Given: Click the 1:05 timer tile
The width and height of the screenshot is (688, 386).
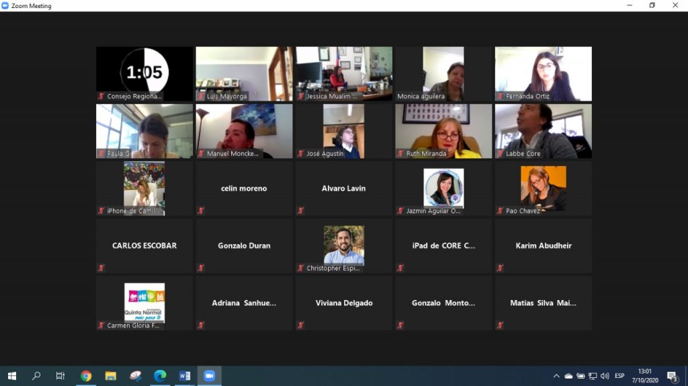Looking at the screenshot, I should pyautogui.click(x=144, y=73).
